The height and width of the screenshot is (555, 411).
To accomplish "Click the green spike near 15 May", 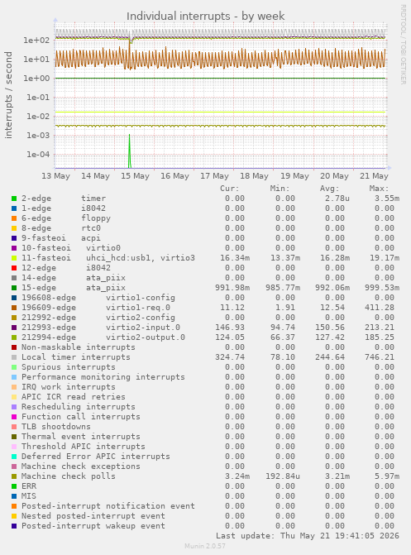I will pyautogui.click(x=130, y=151).
